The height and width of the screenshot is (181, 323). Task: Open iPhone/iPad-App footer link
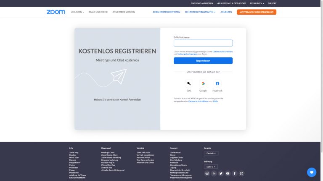pyautogui.click(x=108, y=165)
